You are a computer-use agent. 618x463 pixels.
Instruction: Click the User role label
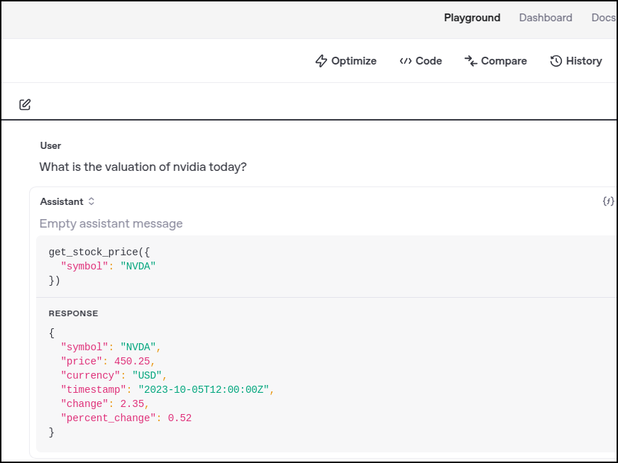tap(50, 145)
